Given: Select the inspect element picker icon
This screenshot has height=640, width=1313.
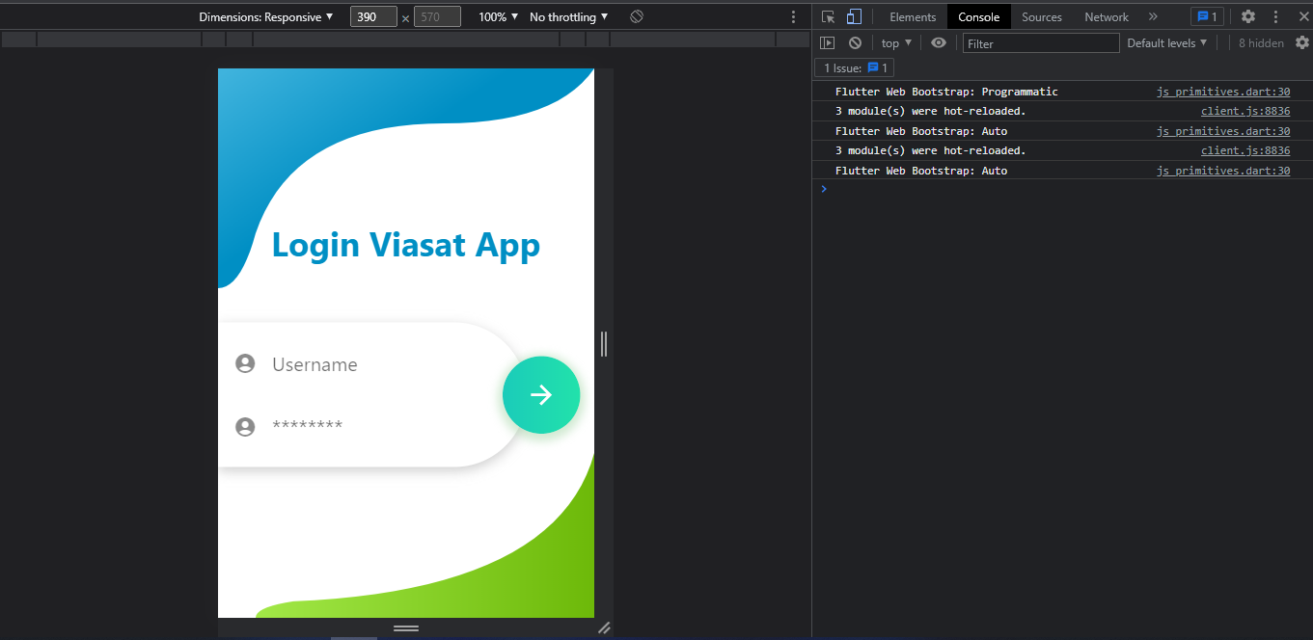Looking at the screenshot, I should (828, 16).
